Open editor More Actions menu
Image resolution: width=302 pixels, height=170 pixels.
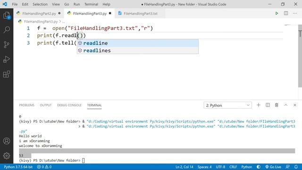point(295,13)
